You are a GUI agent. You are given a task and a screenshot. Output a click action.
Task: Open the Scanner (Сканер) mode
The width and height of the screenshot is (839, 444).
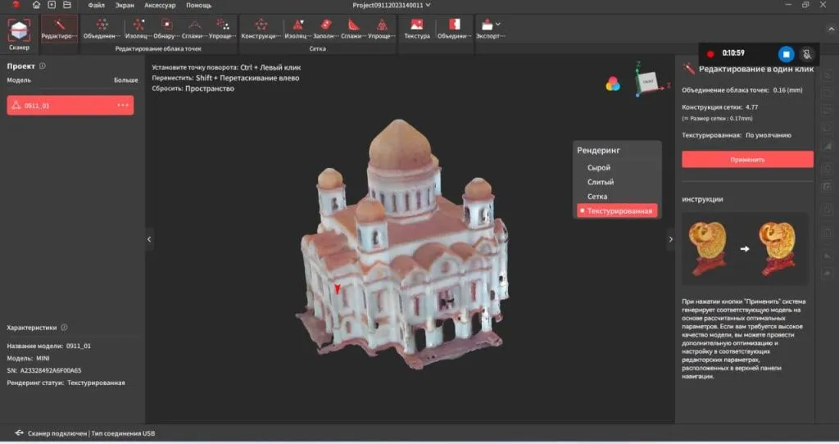20,32
